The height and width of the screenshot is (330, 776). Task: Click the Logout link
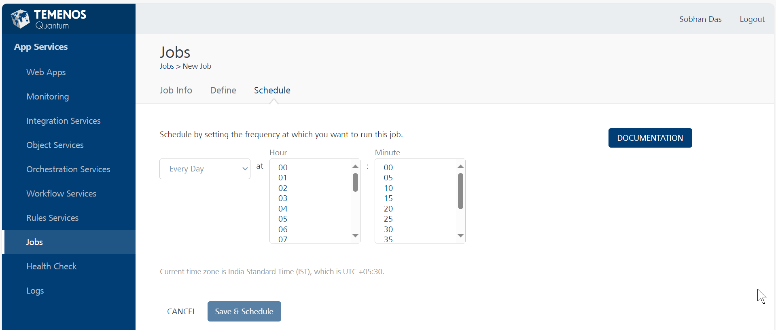[x=752, y=19]
